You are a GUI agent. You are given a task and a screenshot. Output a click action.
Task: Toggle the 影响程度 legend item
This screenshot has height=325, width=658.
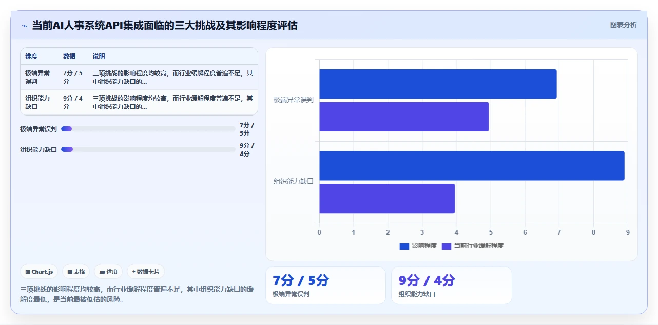click(418, 246)
